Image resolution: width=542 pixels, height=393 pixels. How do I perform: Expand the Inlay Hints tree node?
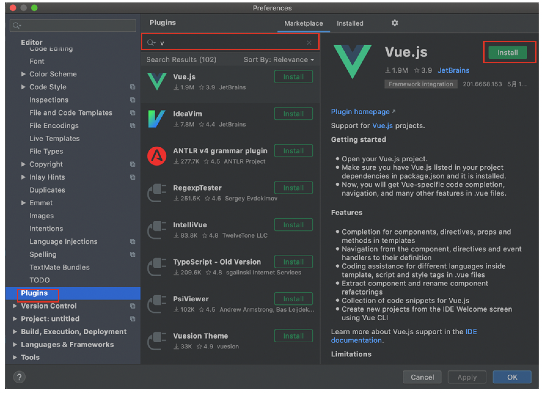point(23,177)
